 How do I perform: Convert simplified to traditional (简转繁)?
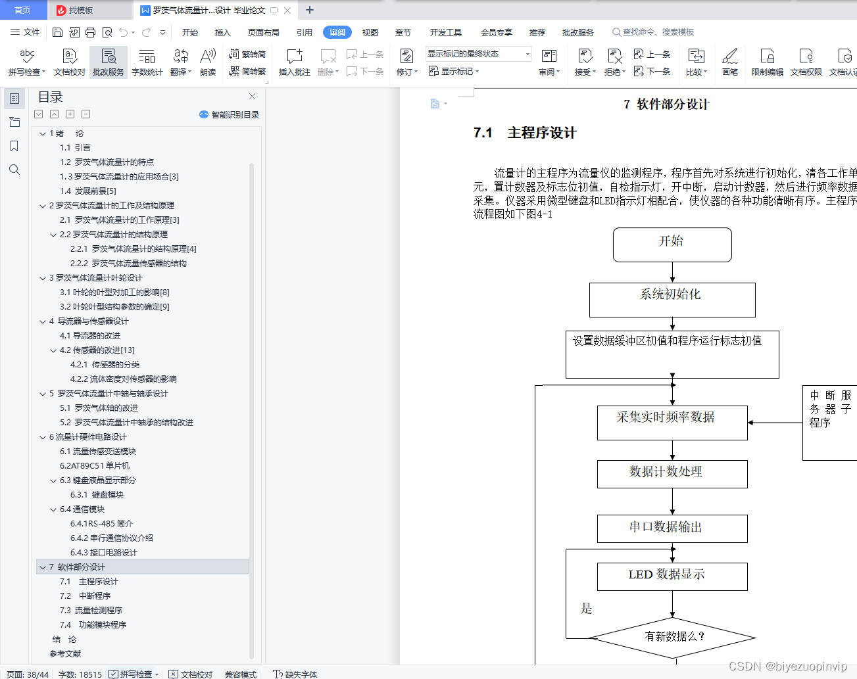(x=247, y=71)
